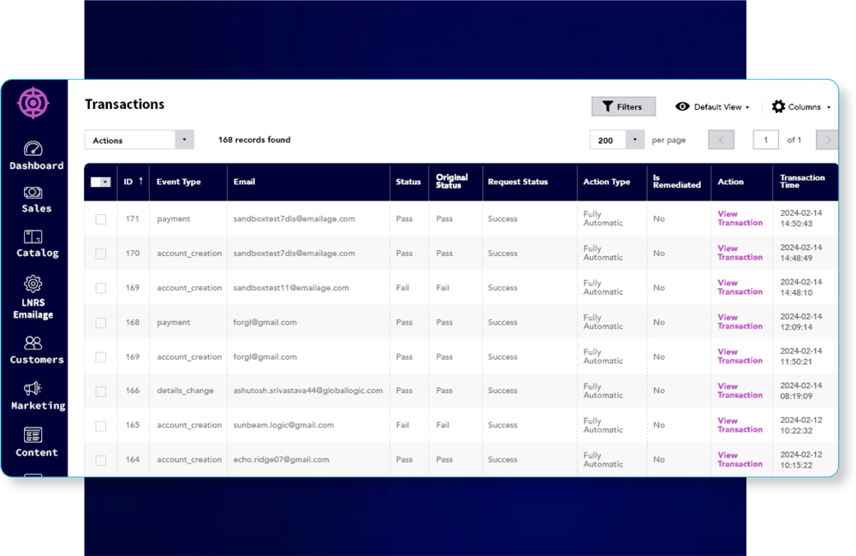Select checkbox for row ID 166
This screenshot has width=856, height=556.
101,392
